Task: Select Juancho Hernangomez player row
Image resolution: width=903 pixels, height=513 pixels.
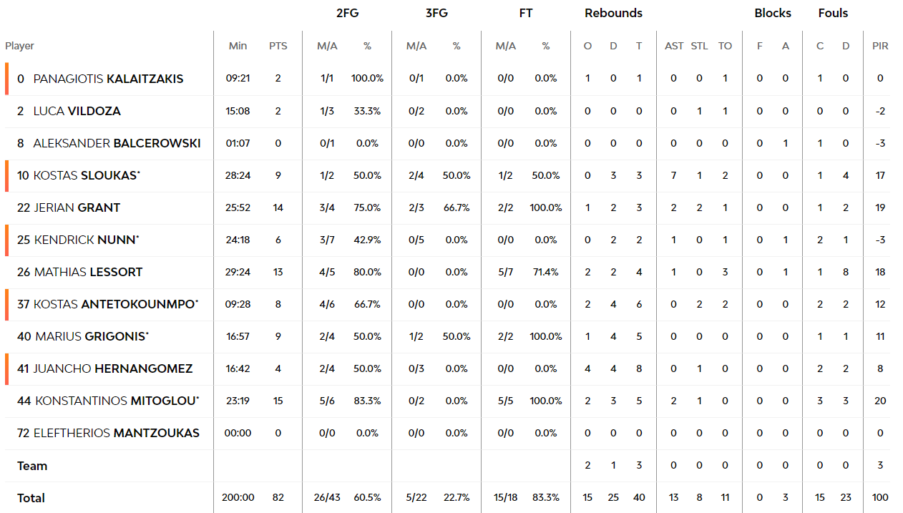Action: click(447, 368)
